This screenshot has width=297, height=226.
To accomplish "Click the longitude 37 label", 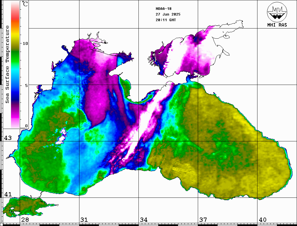I will 203,220.
